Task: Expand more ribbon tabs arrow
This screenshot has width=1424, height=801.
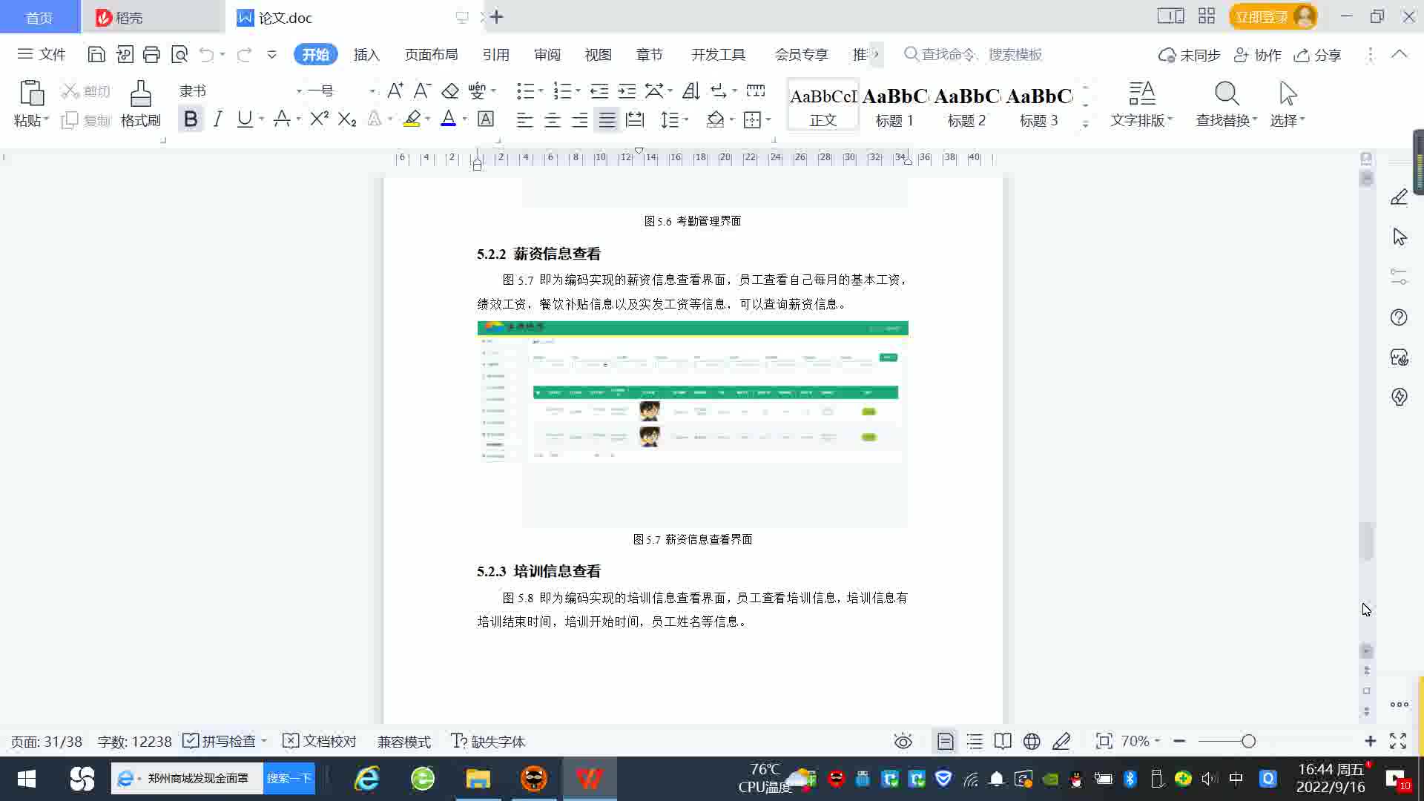Action: [x=876, y=54]
